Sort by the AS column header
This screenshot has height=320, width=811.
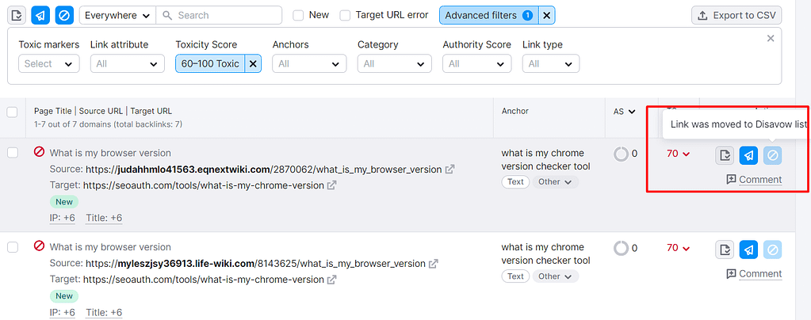click(624, 111)
